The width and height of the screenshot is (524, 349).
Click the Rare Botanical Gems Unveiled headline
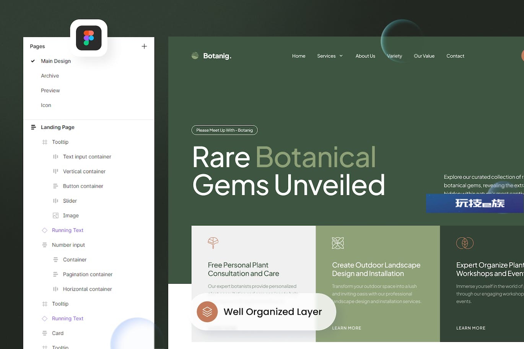(x=289, y=171)
